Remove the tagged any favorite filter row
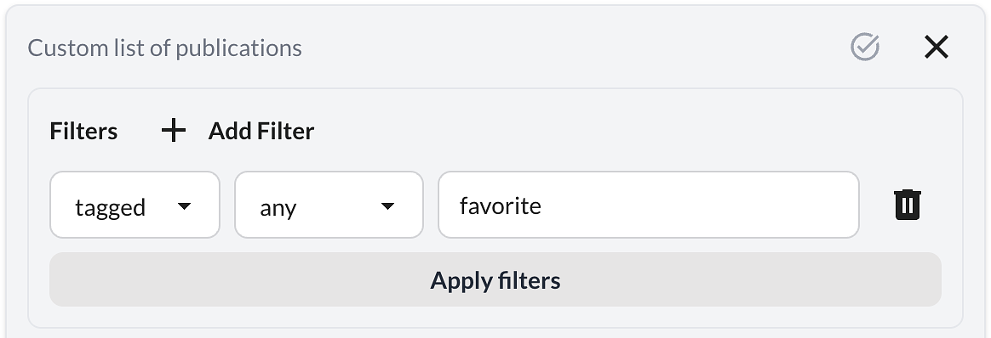 (x=908, y=205)
